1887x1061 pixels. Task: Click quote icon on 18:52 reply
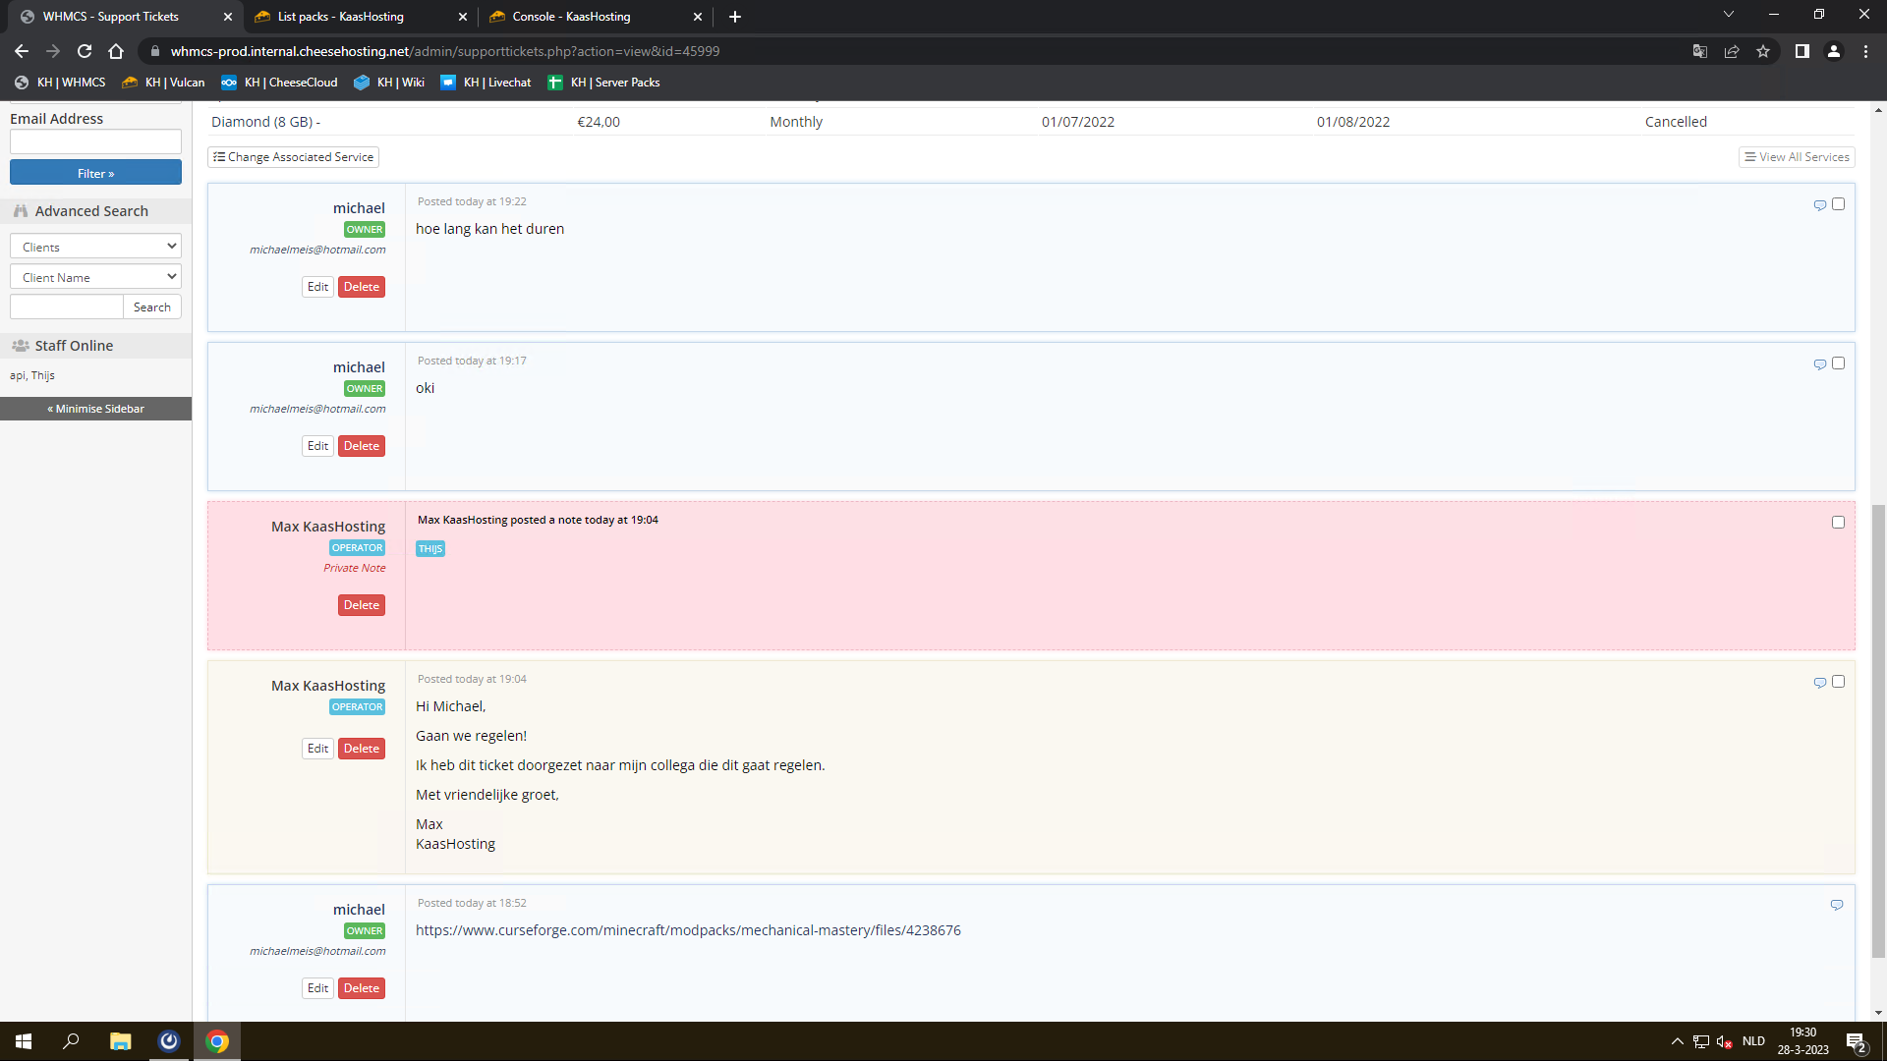pyautogui.click(x=1836, y=905)
